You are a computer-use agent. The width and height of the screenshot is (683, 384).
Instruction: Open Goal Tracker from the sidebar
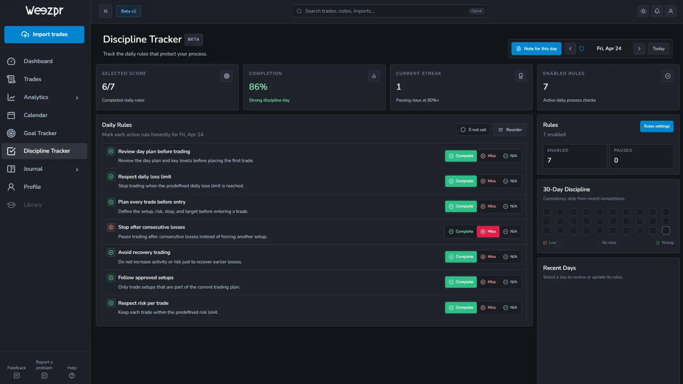44,133
